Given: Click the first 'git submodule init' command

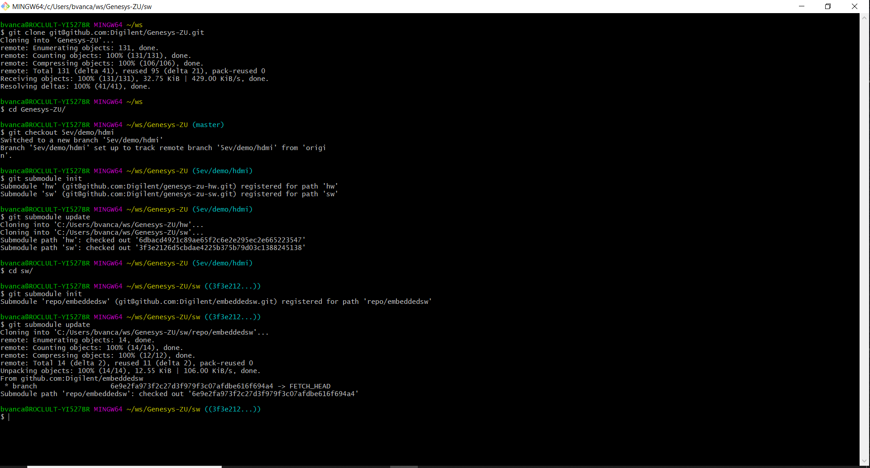Looking at the screenshot, I should 41,179.
